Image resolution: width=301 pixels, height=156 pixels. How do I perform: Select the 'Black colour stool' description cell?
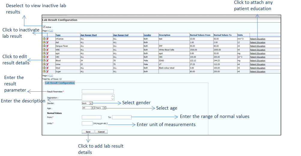coord(166,68)
